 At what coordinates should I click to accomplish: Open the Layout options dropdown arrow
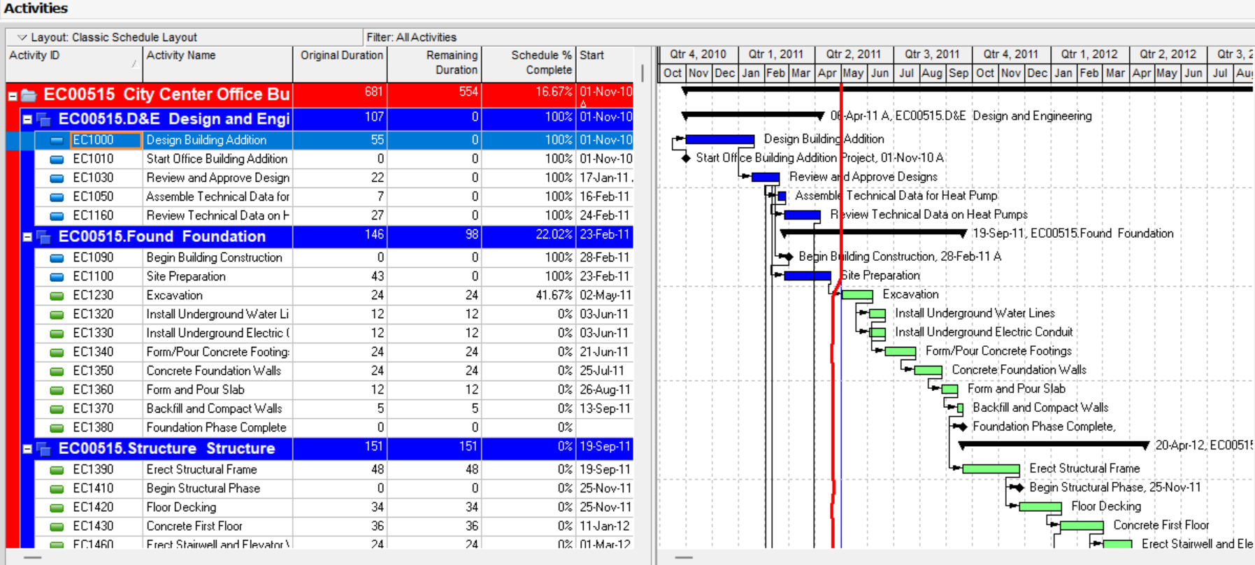[22, 37]
